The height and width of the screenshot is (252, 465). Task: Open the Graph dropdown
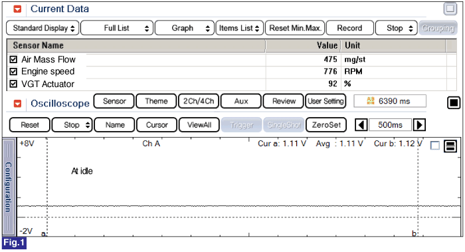(185, 28)
